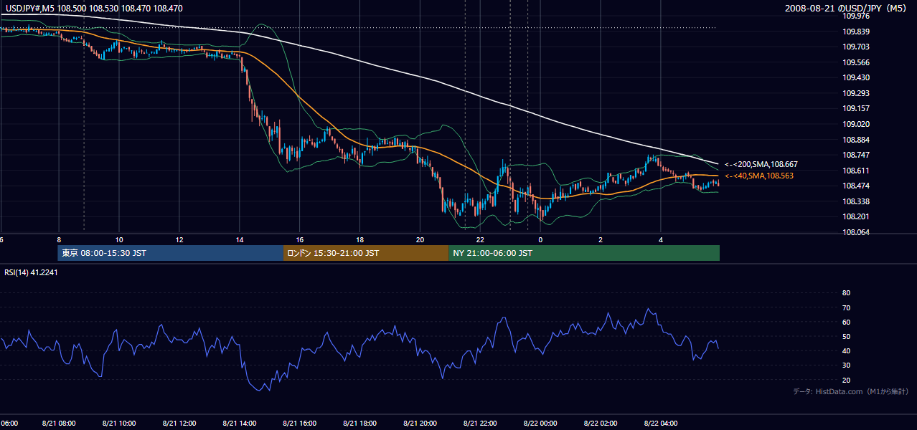The width and height of the screenshot is (917, 430).
Task: Click price axis value 109.839
Action: (856, 32)
